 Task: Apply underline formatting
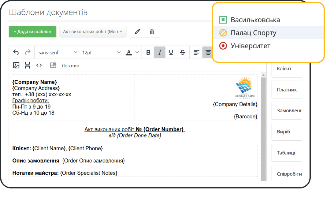(171, 52)
